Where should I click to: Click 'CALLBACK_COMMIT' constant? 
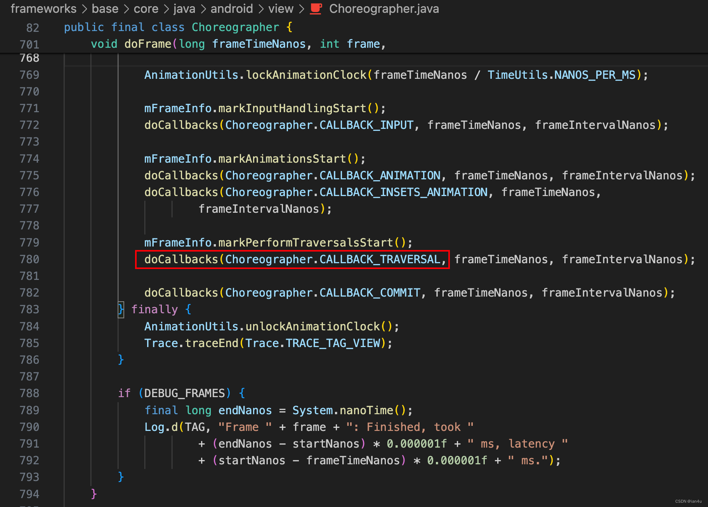tap(370, 293)
